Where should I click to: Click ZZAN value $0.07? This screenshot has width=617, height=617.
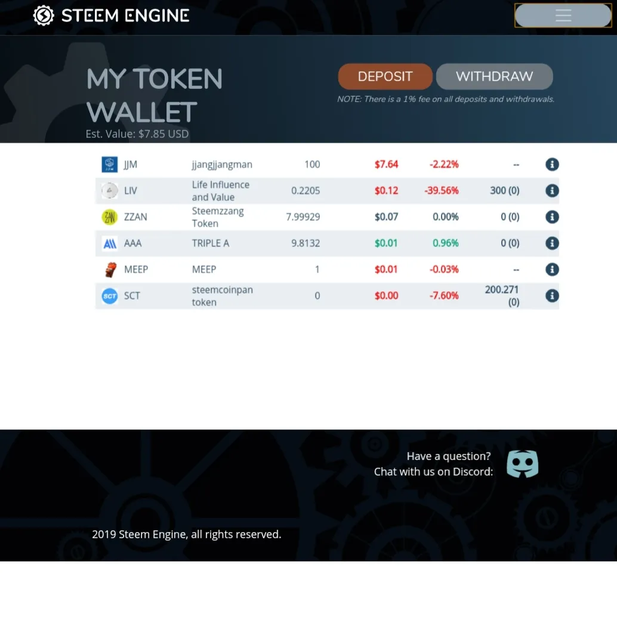[386, 217]
